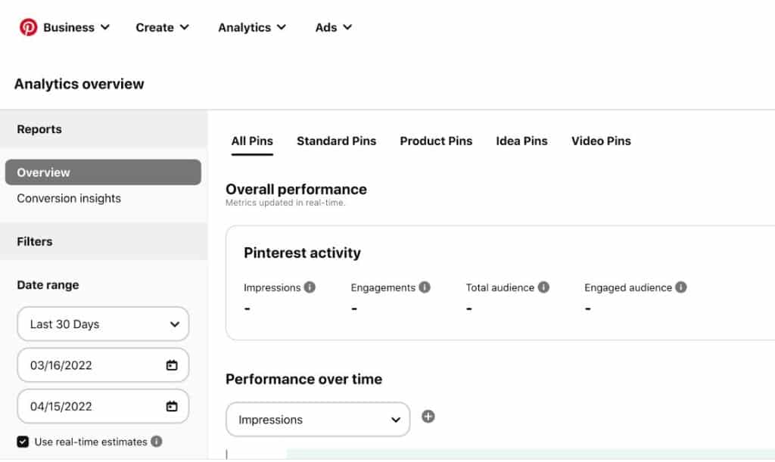Click info icon next to Impressions
The width and height of the screenshot is (775, 462).
(310, 287)
